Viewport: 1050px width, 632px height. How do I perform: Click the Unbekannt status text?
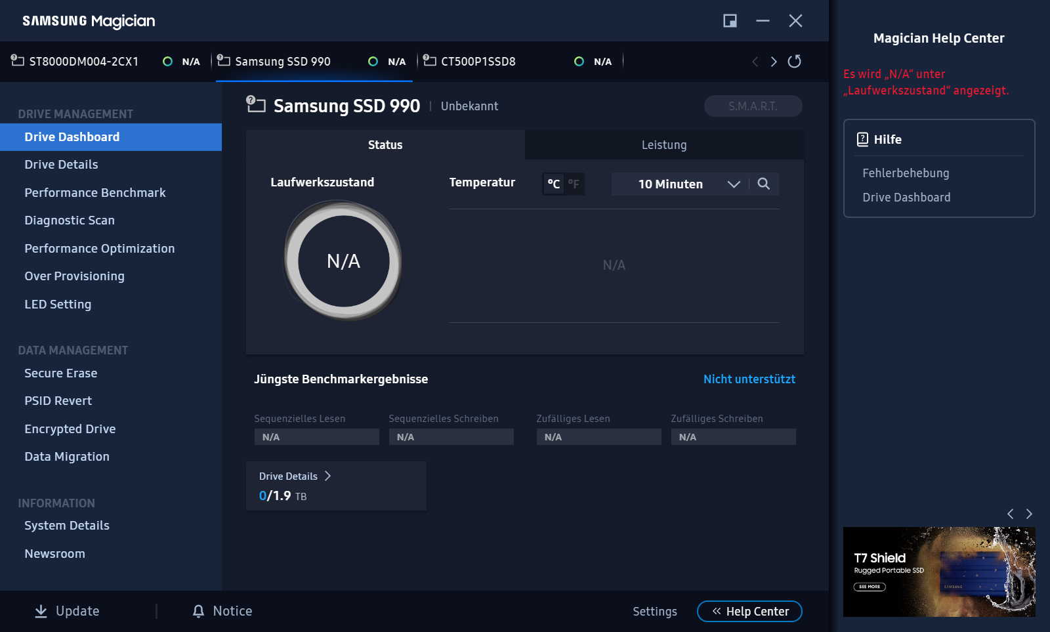pyautogui.click(x=469, y=106)
